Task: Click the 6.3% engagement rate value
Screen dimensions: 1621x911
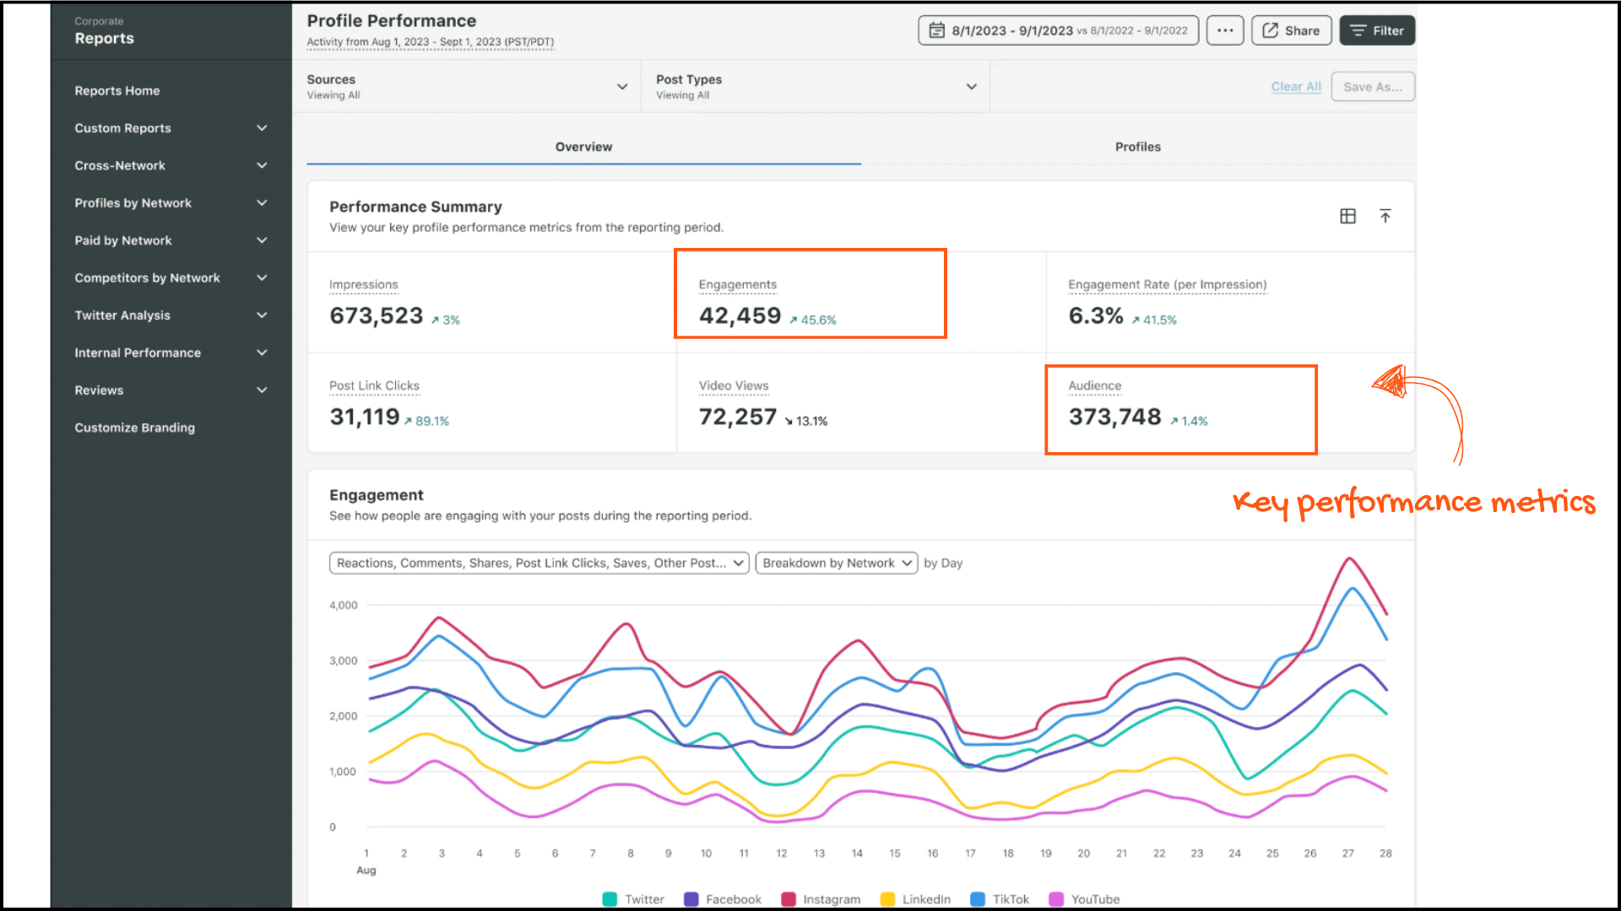Action: coord(1095,315)
